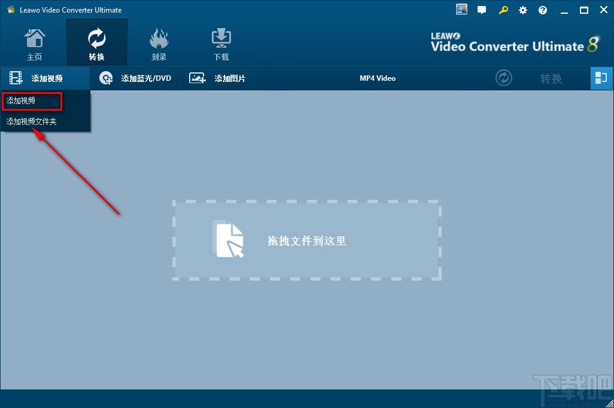Click the key registration icon
The image size is (614, 408).
point(503,10)
